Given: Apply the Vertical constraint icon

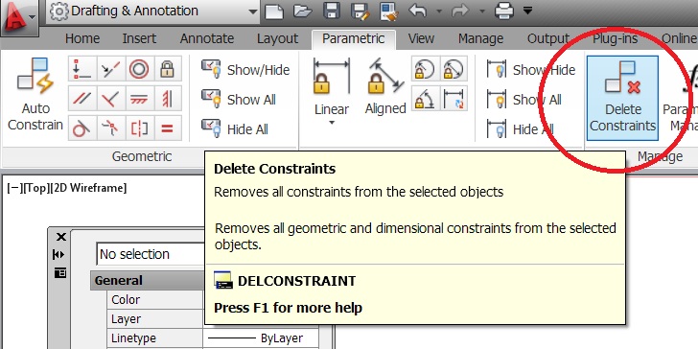Looking at the screenshot, I should tap(168, 99).
